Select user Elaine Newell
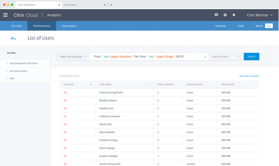279x166 pixels. pos(107,132)
